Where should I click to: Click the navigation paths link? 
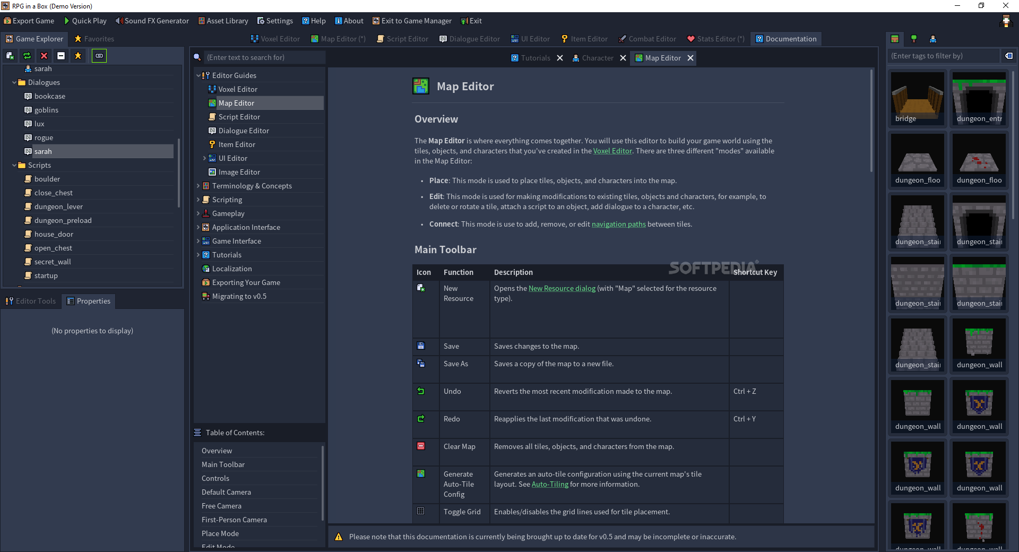pyautogui.click(x=618, y=224)
